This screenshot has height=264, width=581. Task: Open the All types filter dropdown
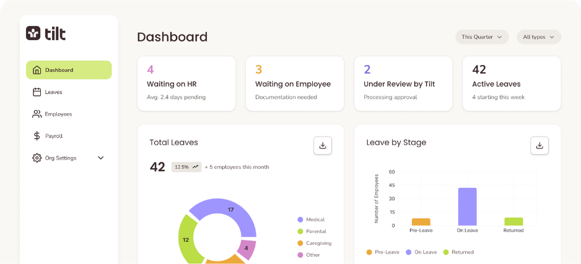[538, 37]
